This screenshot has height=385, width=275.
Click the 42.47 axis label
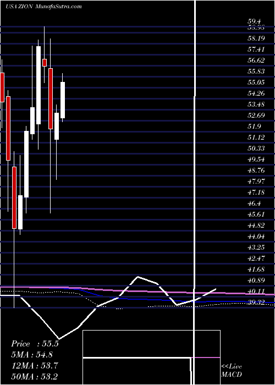[x=256, y=258]
